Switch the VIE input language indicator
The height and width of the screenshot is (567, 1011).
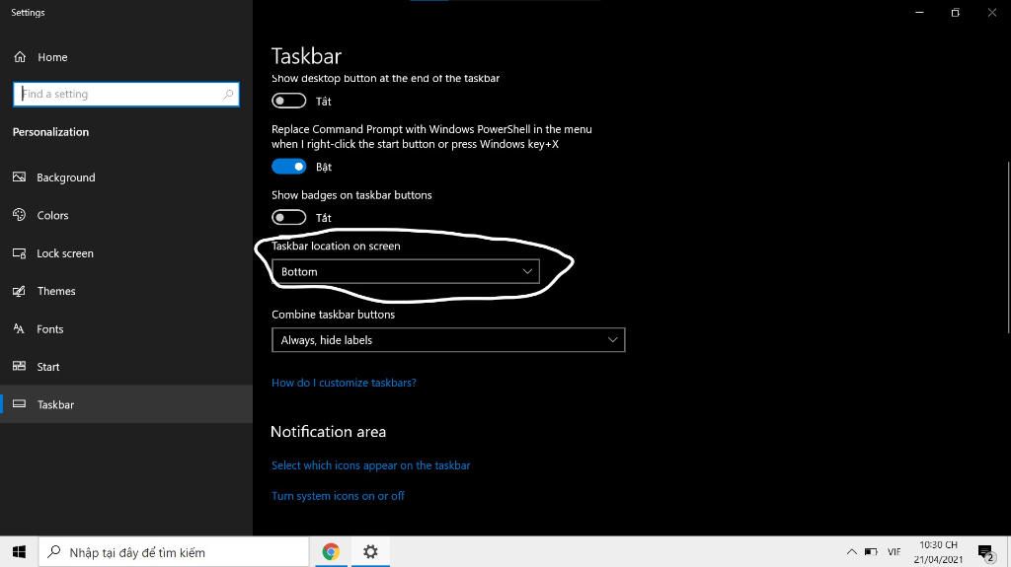894,552
